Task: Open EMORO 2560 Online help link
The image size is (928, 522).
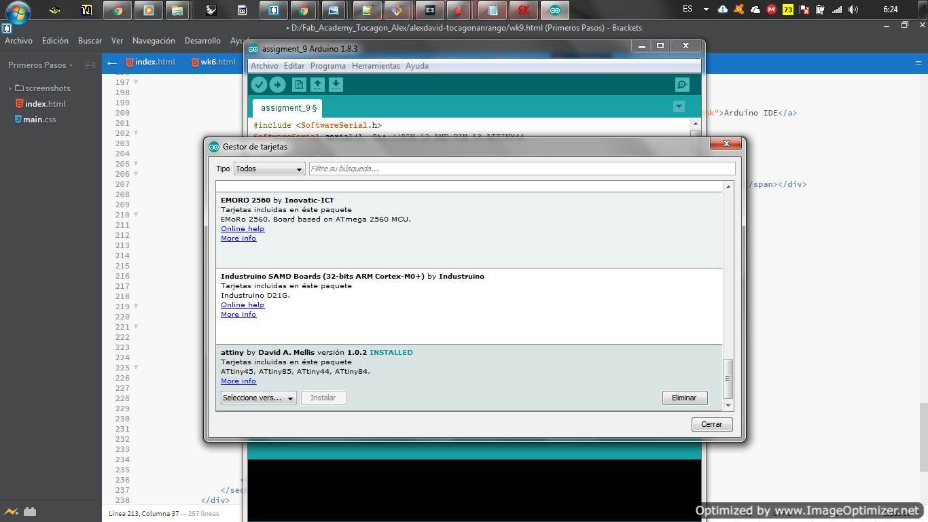Action: 243,229
